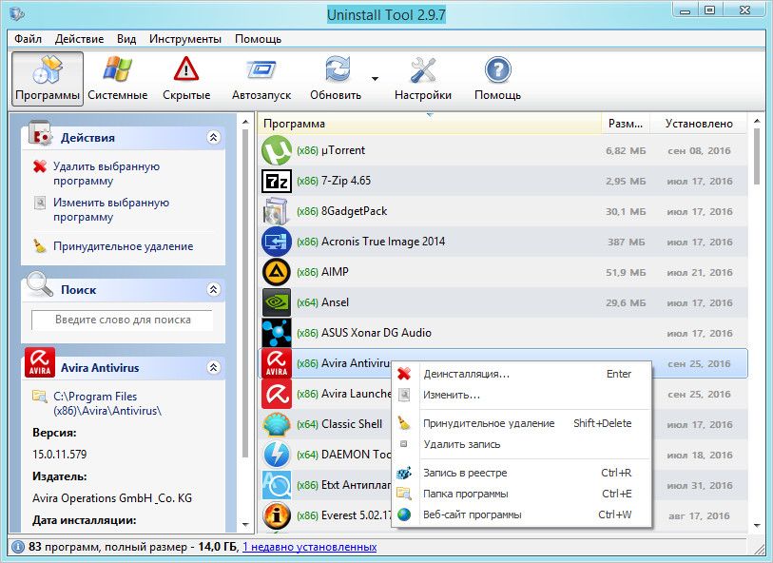
Task: Select the DAEMON Tools icon
Action: coord(276,455)
